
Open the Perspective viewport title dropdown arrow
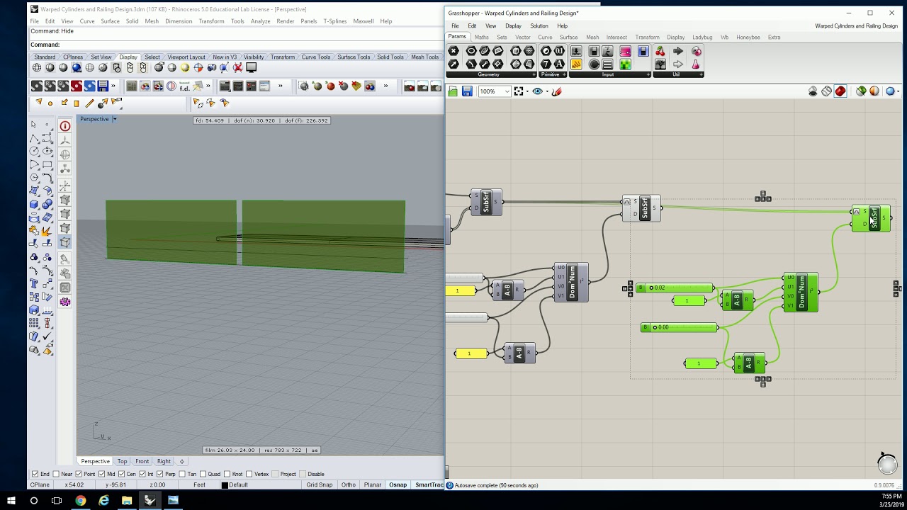tap(114, 119)
